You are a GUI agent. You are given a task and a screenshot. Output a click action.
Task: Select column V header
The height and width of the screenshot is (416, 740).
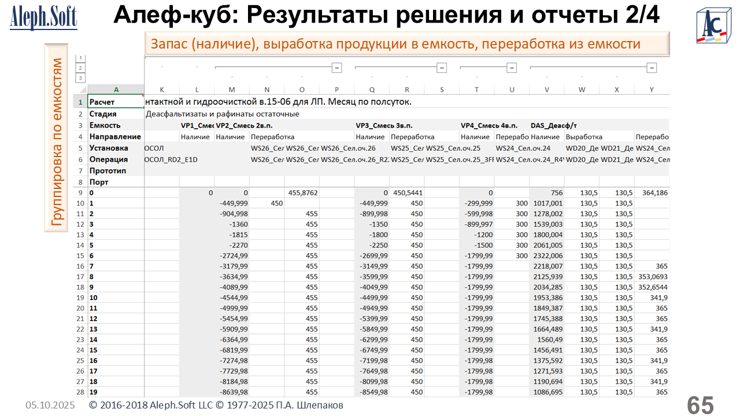pyautogui.click(x=547, y=89)
